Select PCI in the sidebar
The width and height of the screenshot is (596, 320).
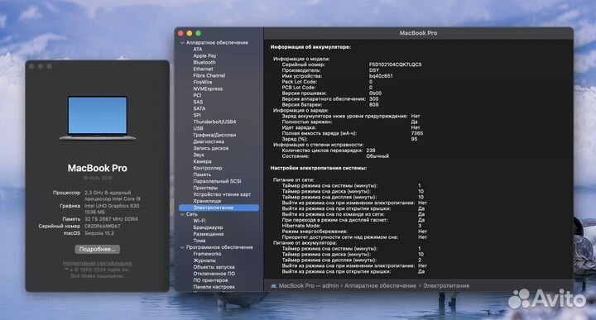click(197, 96)
